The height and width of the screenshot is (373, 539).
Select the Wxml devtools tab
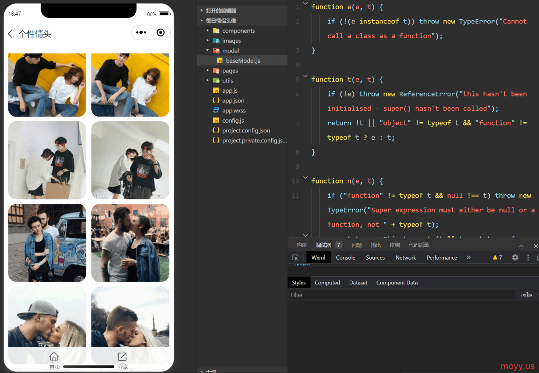tap(318, 258)
